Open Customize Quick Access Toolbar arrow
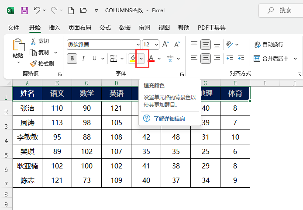The height and width of the screenshot is (210, 303). click(x=96, y=10)
